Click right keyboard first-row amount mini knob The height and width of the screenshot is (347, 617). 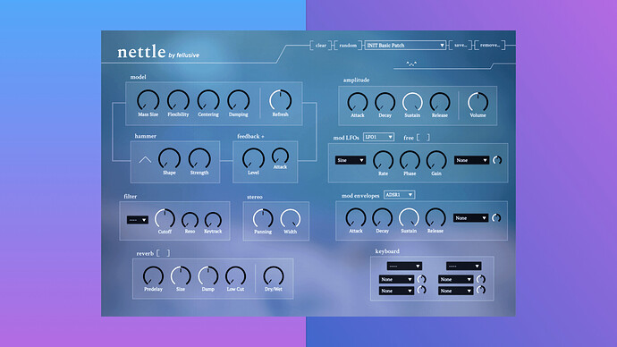pyautogui.click(x=481, y=279)
